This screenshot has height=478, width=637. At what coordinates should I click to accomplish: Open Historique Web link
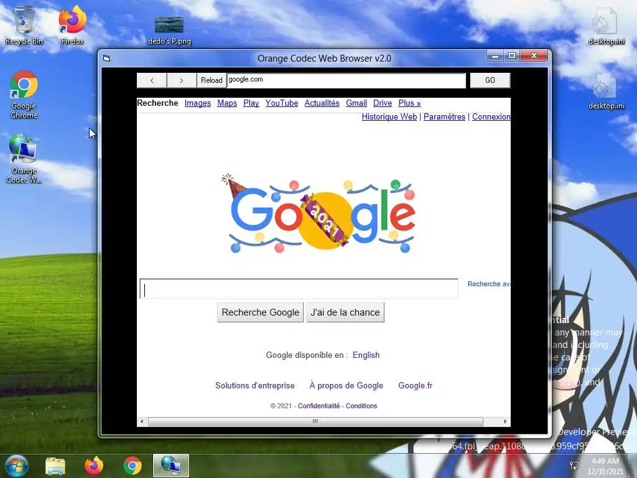389,116
